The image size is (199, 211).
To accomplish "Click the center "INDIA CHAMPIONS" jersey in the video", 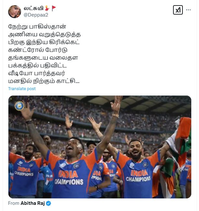I will coord(69,178).
